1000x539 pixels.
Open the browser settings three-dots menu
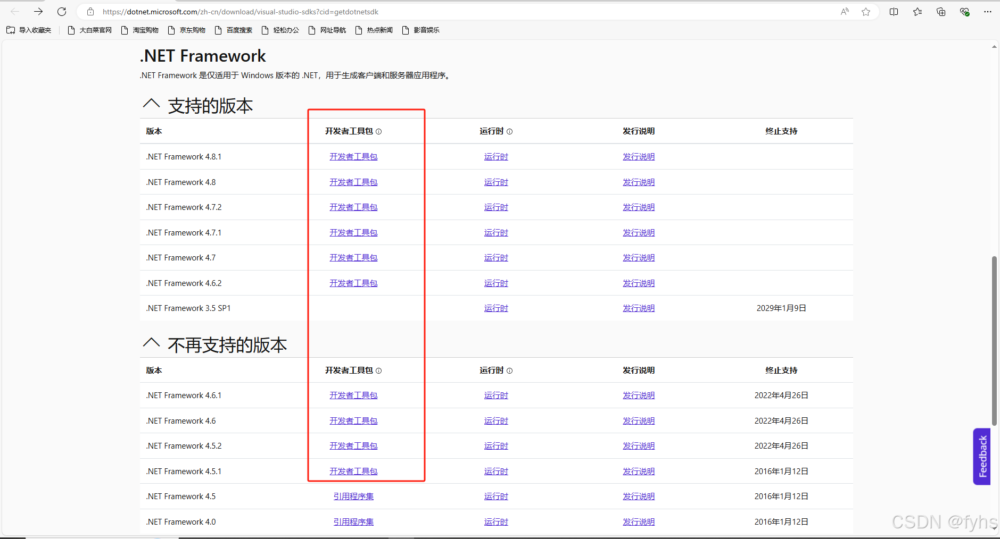point(988,12)
